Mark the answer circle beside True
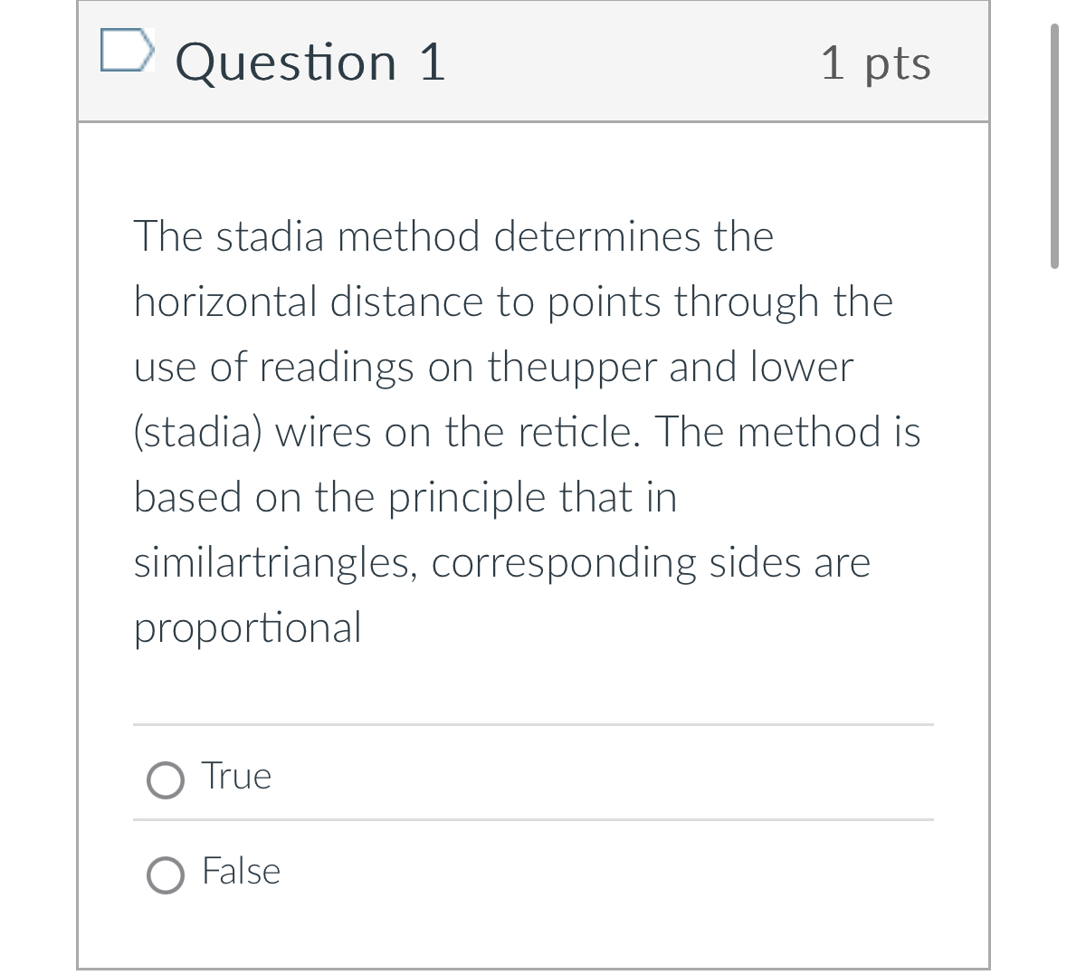This screenshot has width=1067, height=975. (165, 779)
